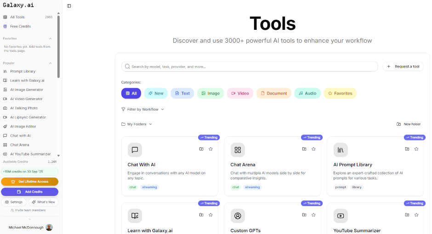Click the Chat Arena card grid icon
Screen dimensions: 432x234
pyautogui.click(x=238, y=150)
